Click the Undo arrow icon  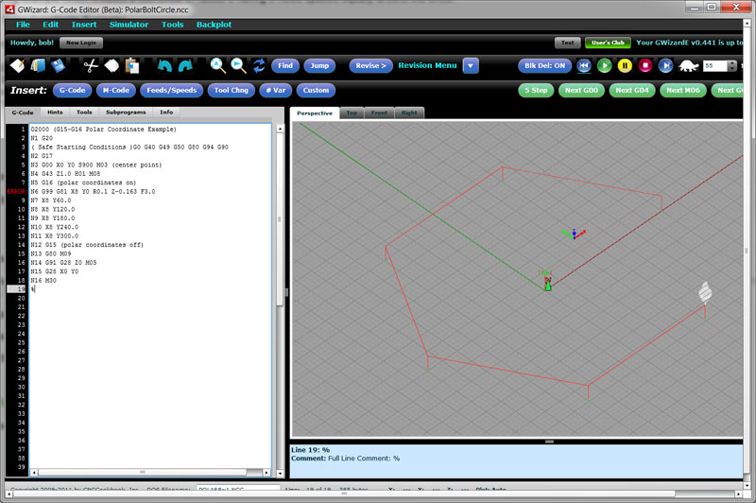(164, 65)
